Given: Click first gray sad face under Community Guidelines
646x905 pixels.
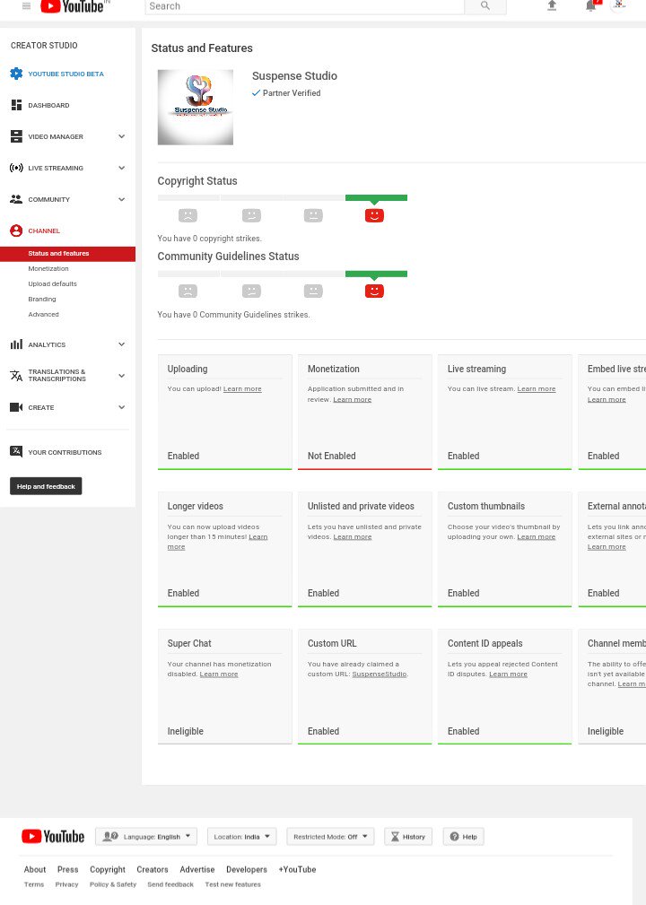Looking at the screenshot, I should coord(188,291).
